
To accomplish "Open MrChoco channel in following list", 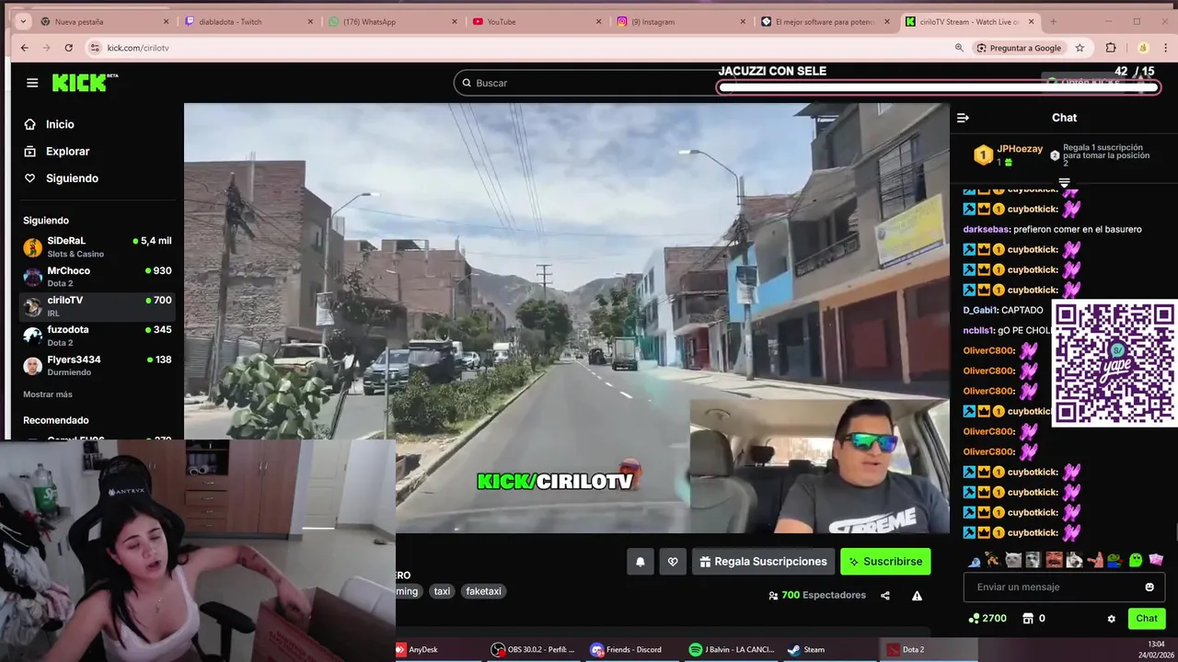I will click(97, 277).
